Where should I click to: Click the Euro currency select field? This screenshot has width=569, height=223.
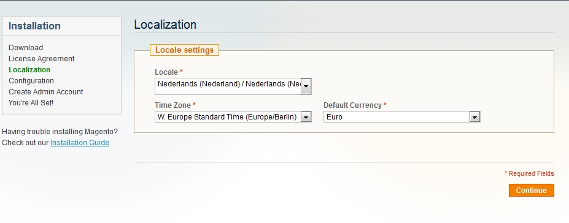coord(401,117)
